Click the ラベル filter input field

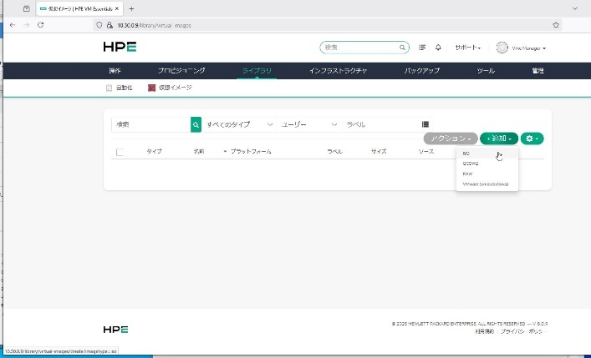point(376,124)
